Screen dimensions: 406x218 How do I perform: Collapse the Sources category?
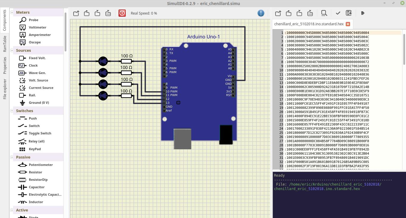[x=12, y=50]
